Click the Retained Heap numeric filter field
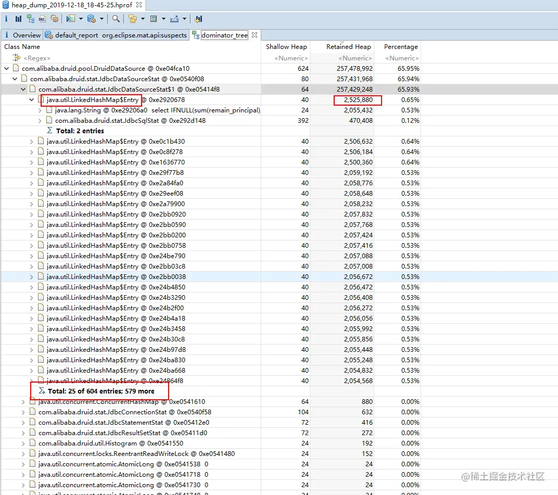558x495 pixels. [x=355, y=58]
